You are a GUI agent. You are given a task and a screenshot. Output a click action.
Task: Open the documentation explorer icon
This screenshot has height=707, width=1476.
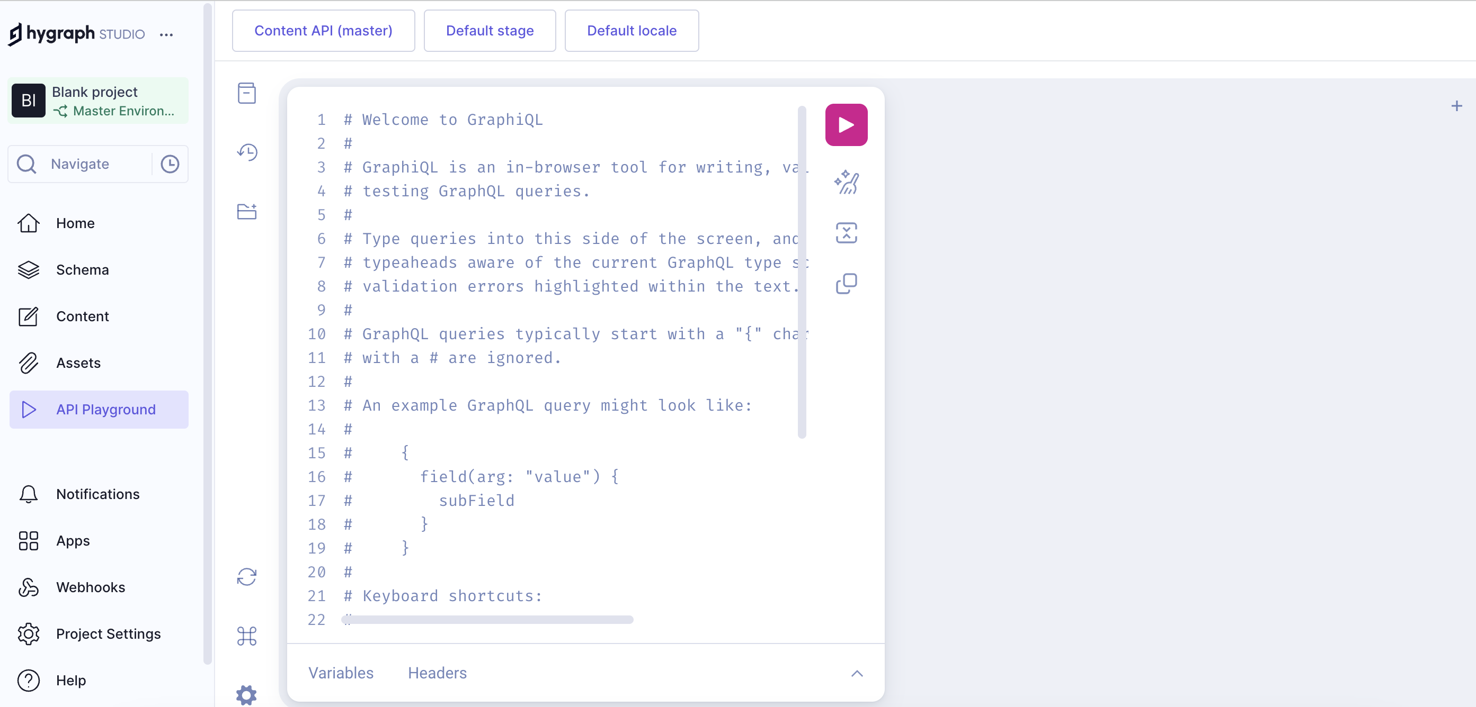tap(246, 93)
